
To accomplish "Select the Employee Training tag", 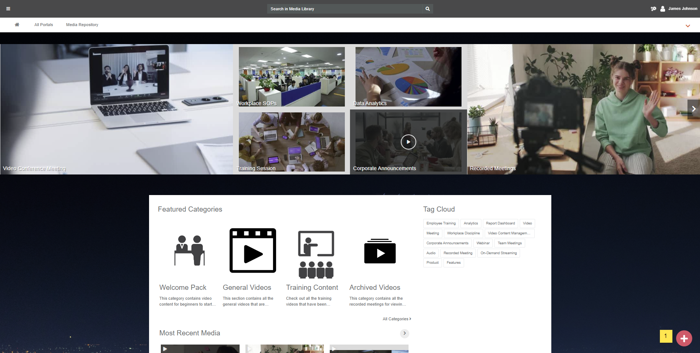I will [x=441, y=223].
